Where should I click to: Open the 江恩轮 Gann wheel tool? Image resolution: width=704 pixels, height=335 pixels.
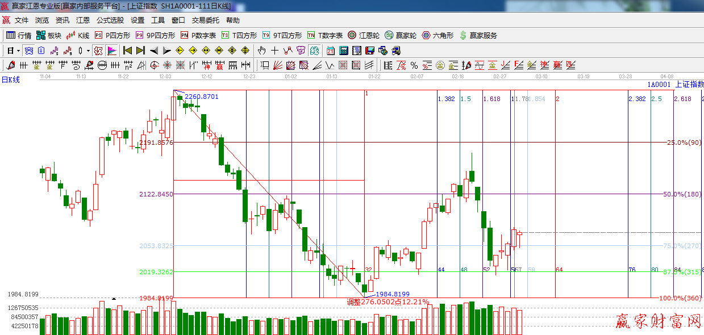coord(364,35)
